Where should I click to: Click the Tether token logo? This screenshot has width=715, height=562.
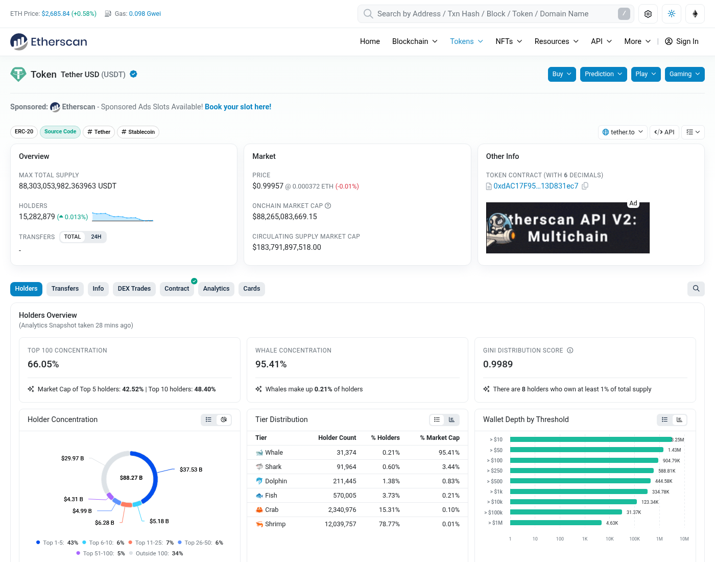(18, 75)
